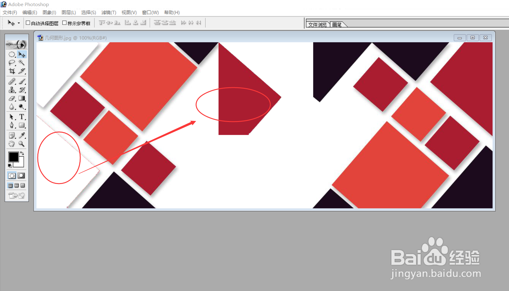Jump to ImageReady button at toolbox bottom
This screenshot has height=291, width=509.
(x=17, y=196)
